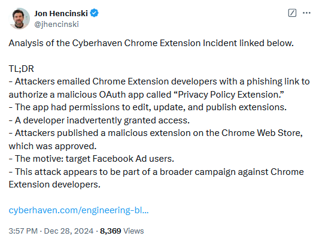Click the Dec 28, 2024 date
Image resolution: width=319 pixels, height=239 pixels.
[69, 231]
